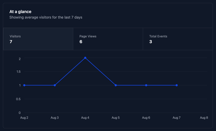
Task: Select the Aug 3 data point
Action: [x=55, y=85]
